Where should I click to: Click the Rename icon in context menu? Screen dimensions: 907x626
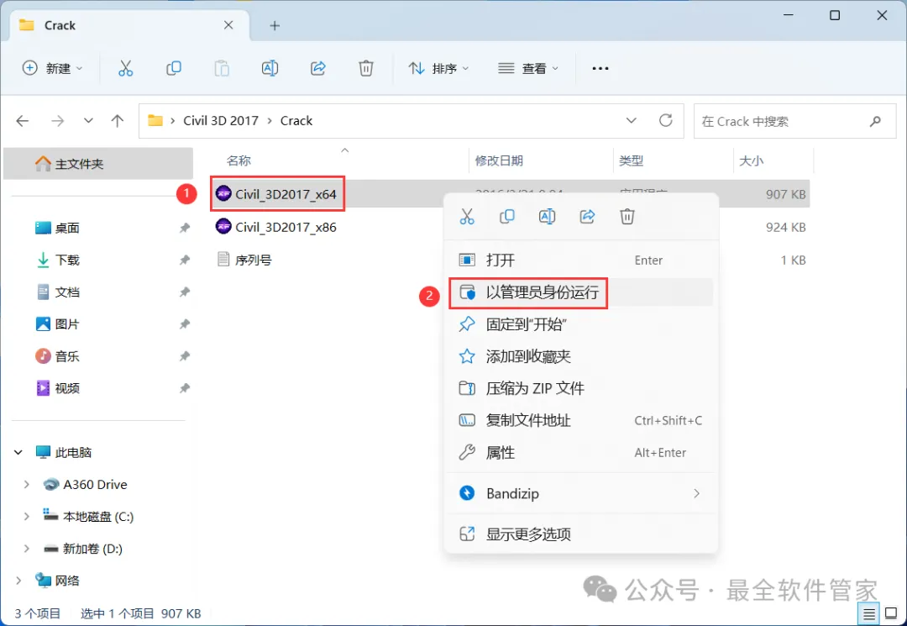pyautogui.click(x=547, y=217)
